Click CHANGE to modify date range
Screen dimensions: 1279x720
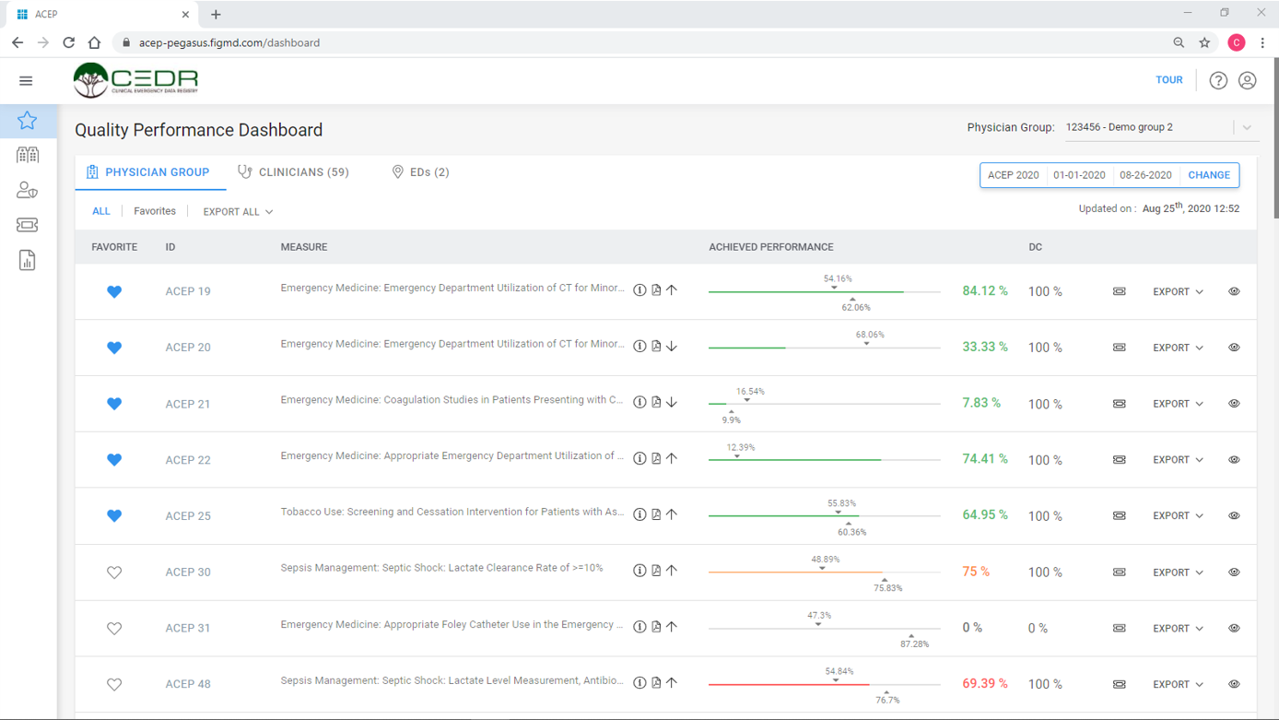1208,175
